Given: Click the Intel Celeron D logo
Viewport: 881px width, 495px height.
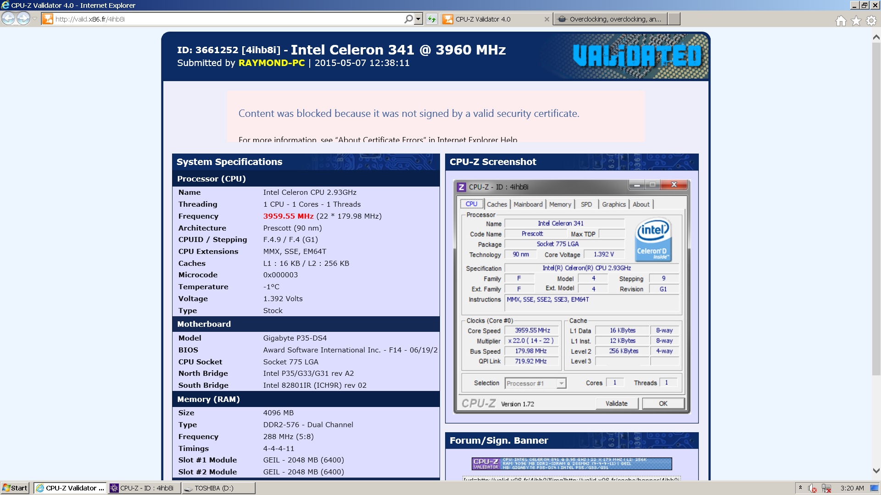Looking at the screenshot, I should 653,239.
